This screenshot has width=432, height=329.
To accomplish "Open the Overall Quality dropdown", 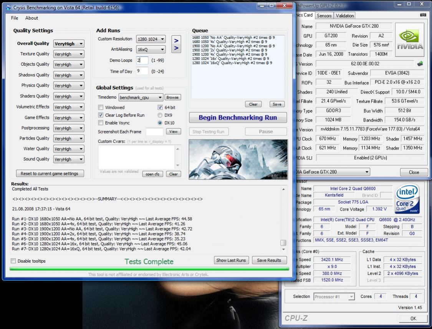I will pos(69,43).
